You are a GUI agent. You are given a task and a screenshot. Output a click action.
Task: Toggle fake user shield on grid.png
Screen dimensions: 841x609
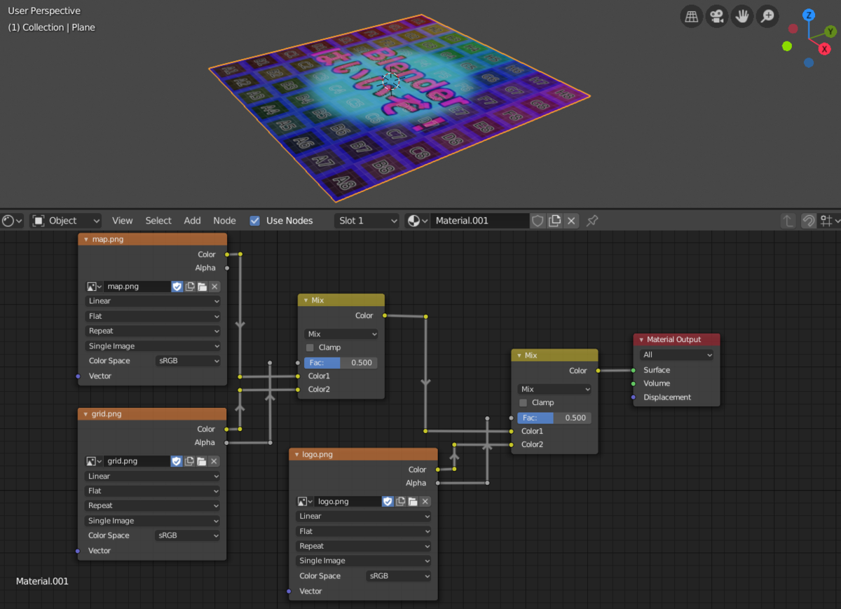[177, 461]
